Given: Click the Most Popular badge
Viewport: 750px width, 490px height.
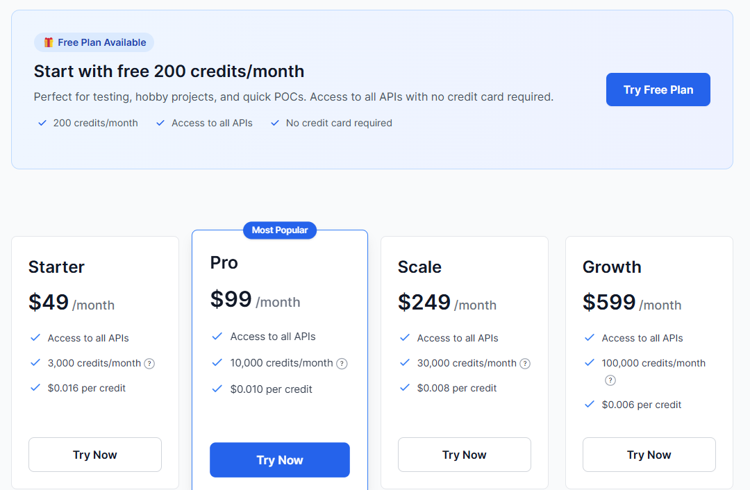Looking at the screenshot, I should 280,230.
